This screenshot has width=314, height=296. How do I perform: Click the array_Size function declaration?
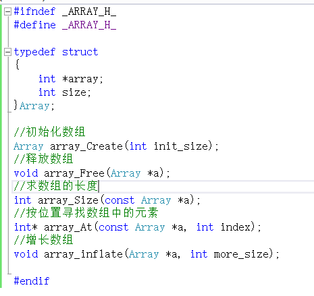(x=107, y=200)
